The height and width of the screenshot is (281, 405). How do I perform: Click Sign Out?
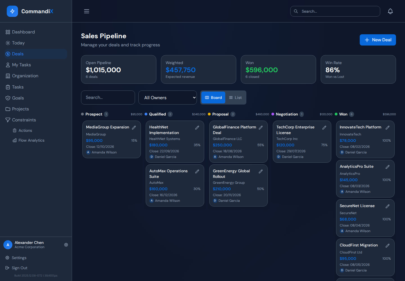(36, 268)
